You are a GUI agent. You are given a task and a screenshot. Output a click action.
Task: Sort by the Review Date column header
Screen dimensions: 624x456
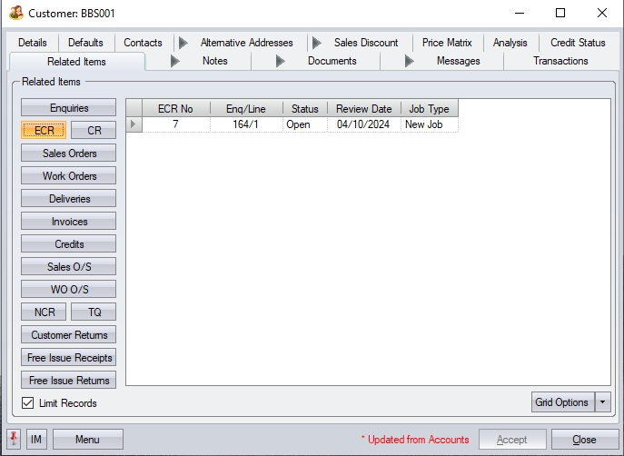click(x=363, y=108)
